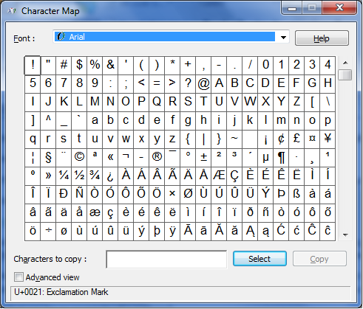Click the U+0021 Exclamation Mark status text
This screenshot has height=309, width=363.
click(x=61, y=292)
